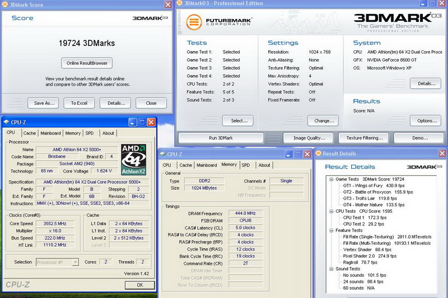The image size is (448, 298).
Task: Select Pixel Shader 2.0 result row
Action: point(370,256)
